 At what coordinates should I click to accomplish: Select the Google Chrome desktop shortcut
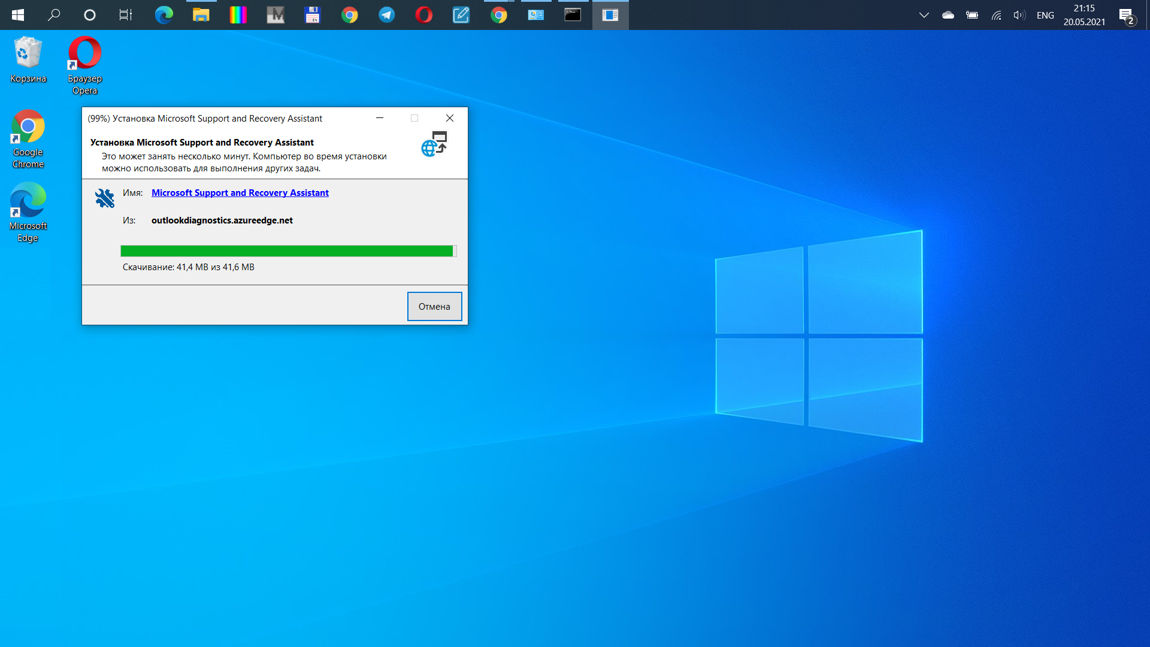[28, 139]
